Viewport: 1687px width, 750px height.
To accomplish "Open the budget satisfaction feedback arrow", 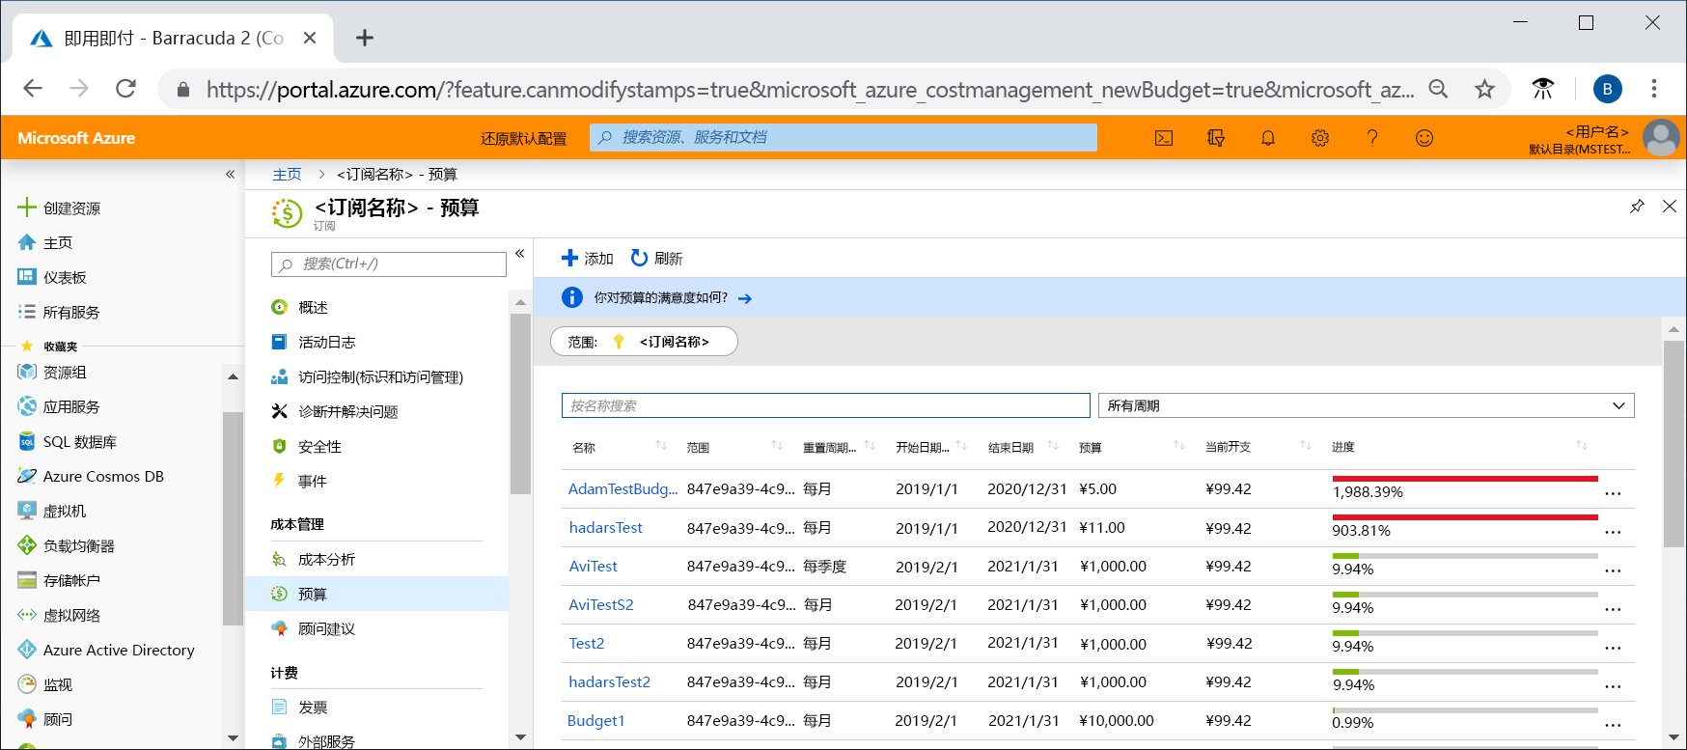I will point(745,298).
